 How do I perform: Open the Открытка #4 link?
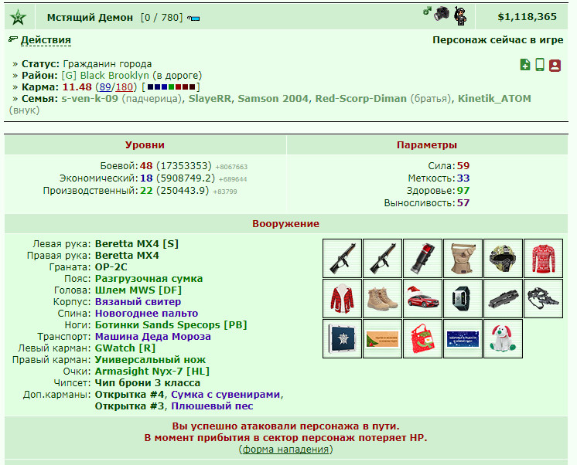coord(129,395)
